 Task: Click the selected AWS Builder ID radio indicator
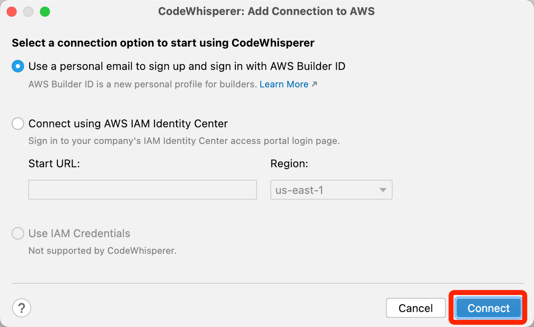click(x=18, y=66)
